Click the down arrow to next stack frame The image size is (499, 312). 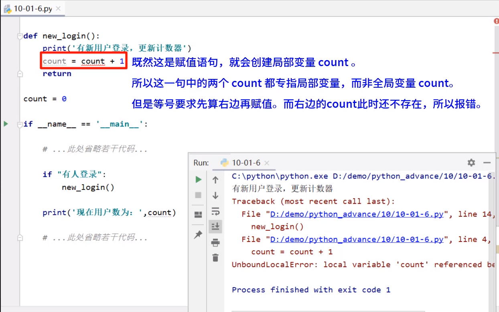pos(215,195)
